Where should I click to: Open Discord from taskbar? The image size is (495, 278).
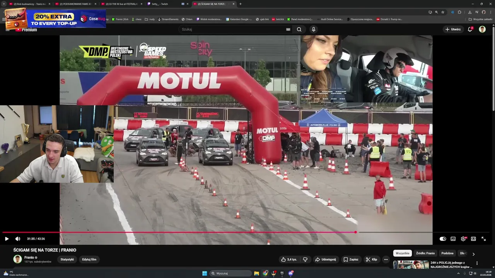pyautogui.click(x=290, y=273)
